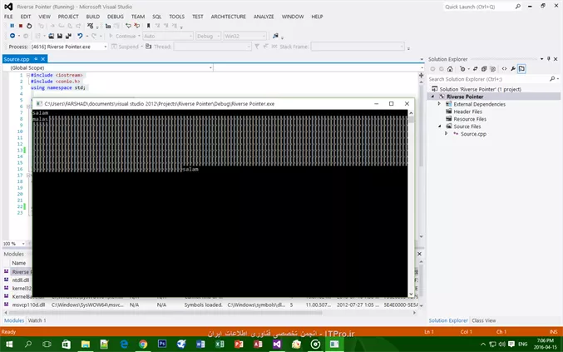Viewport: 563px width, 352px height.
Task: Open the Solution Explorer window options arrow
Action: click(541, 59)
